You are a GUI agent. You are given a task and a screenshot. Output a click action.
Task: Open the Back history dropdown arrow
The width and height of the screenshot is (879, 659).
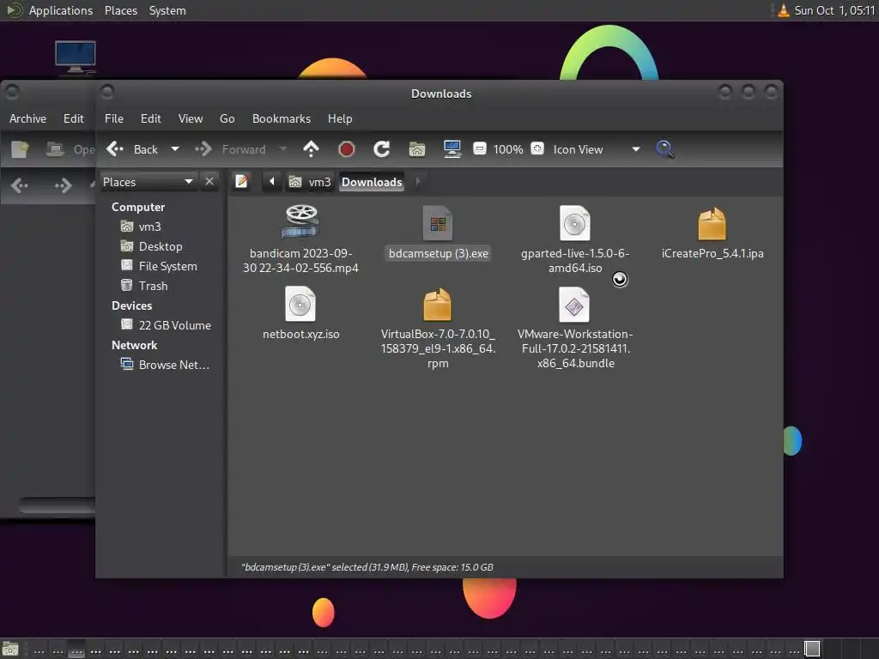[175, 149]
